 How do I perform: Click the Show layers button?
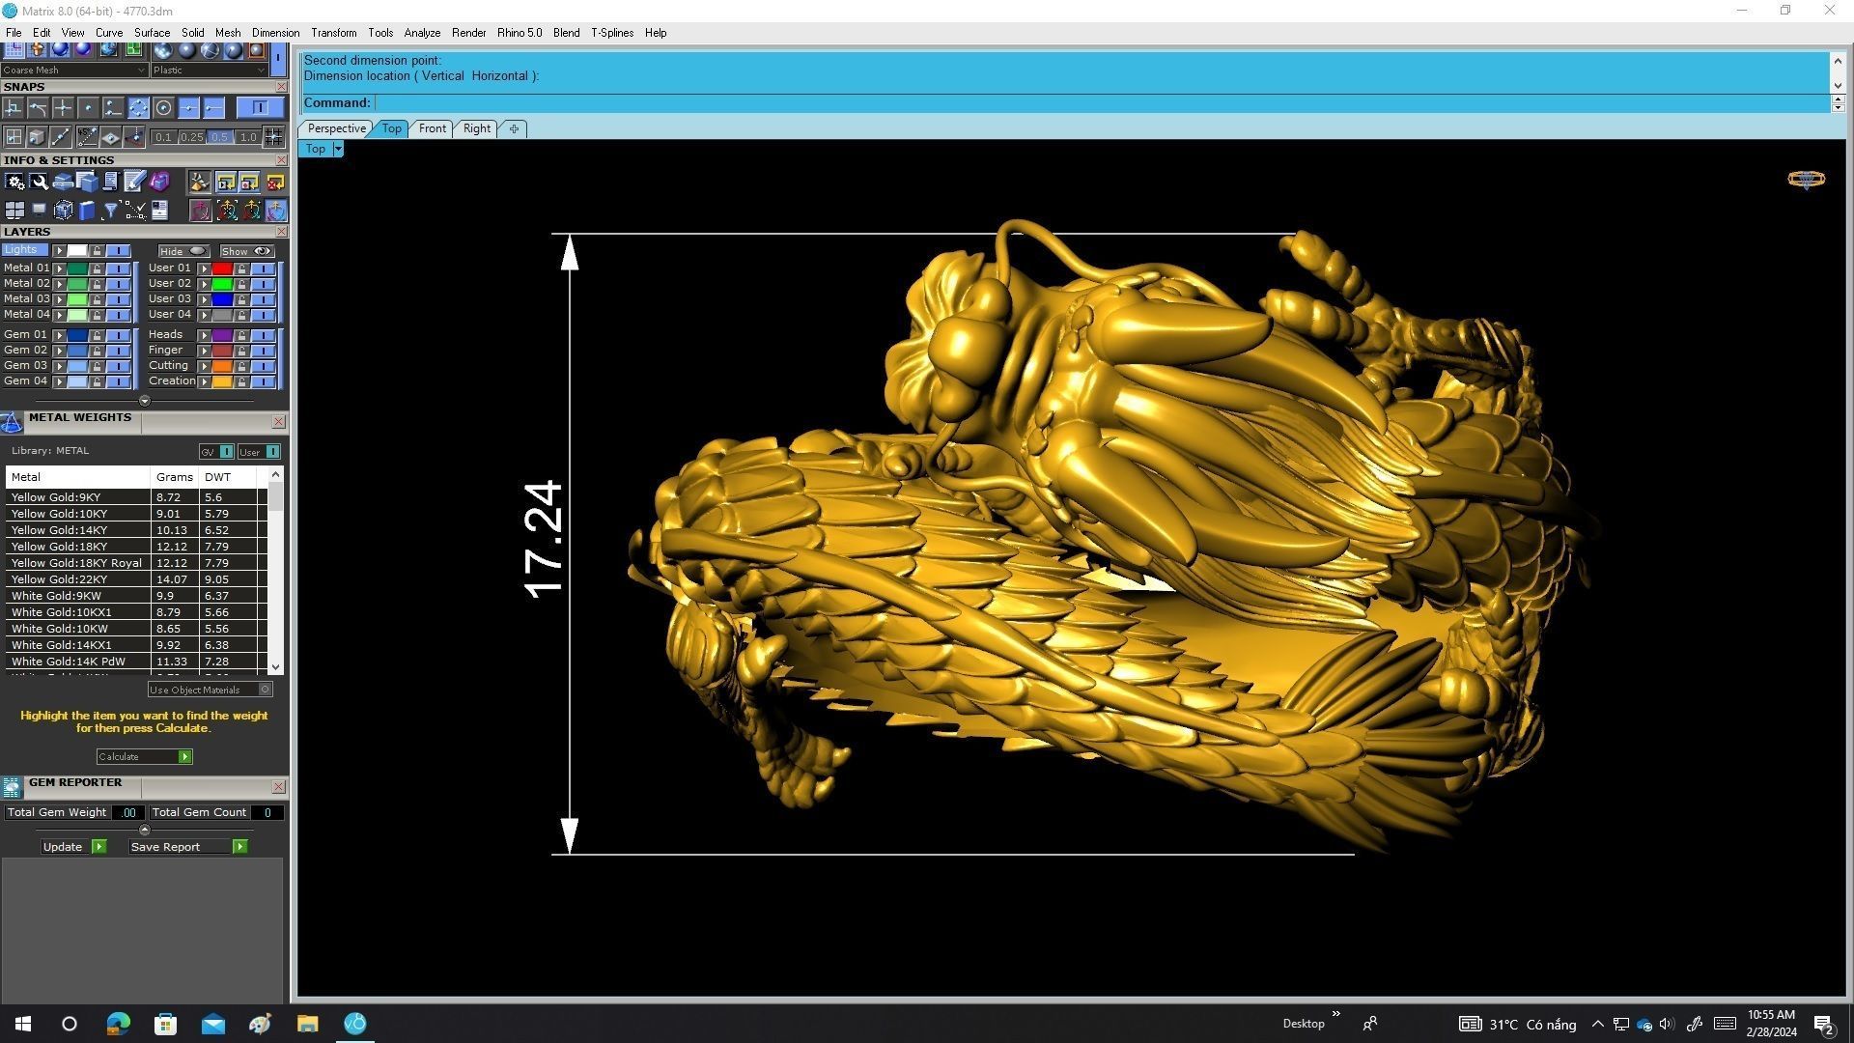click(x=247, y=251)
